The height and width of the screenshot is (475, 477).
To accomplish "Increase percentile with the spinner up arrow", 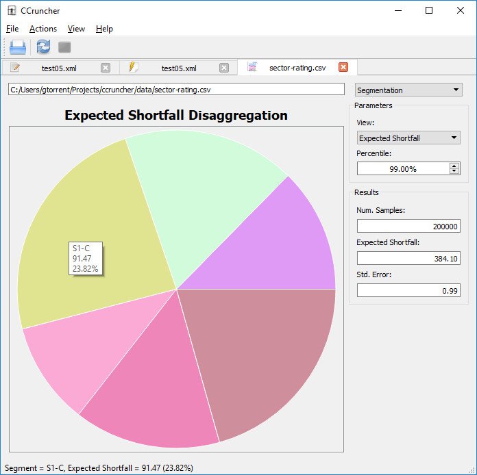I will point(454,165).
